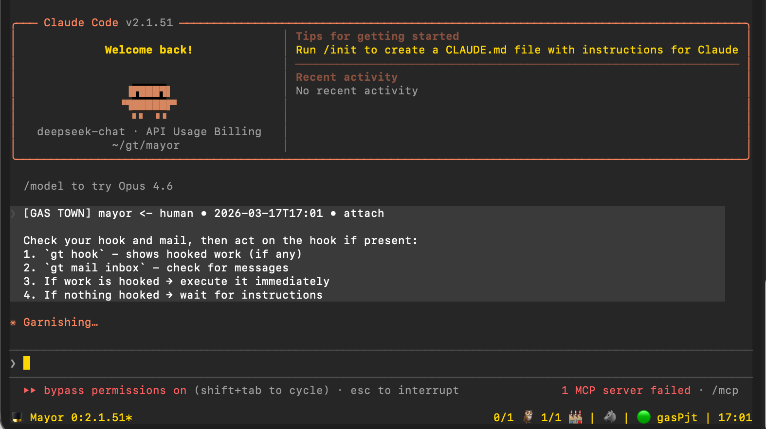Image resolution: width=766 pixels, height=429 pixels.
Task: Toggle the bypass permissions on mode
Action: click(x=115, y=390)
